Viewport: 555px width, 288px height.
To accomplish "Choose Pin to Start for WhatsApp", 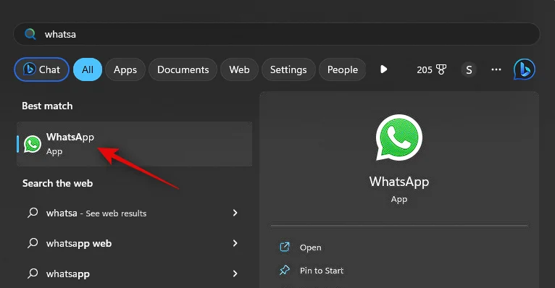I will coord(322,271).
